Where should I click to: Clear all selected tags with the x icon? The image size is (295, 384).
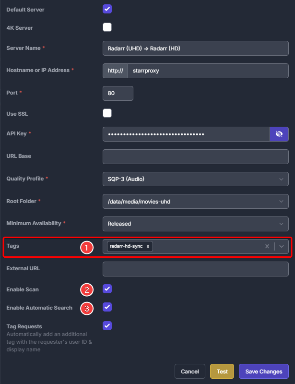coord(267,246)
